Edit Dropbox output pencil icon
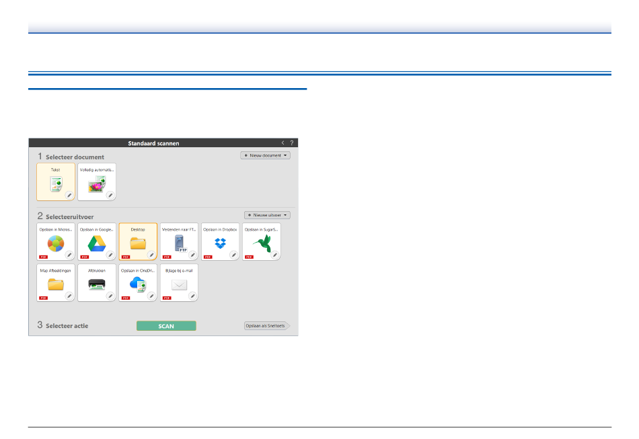 pos(234,255)
